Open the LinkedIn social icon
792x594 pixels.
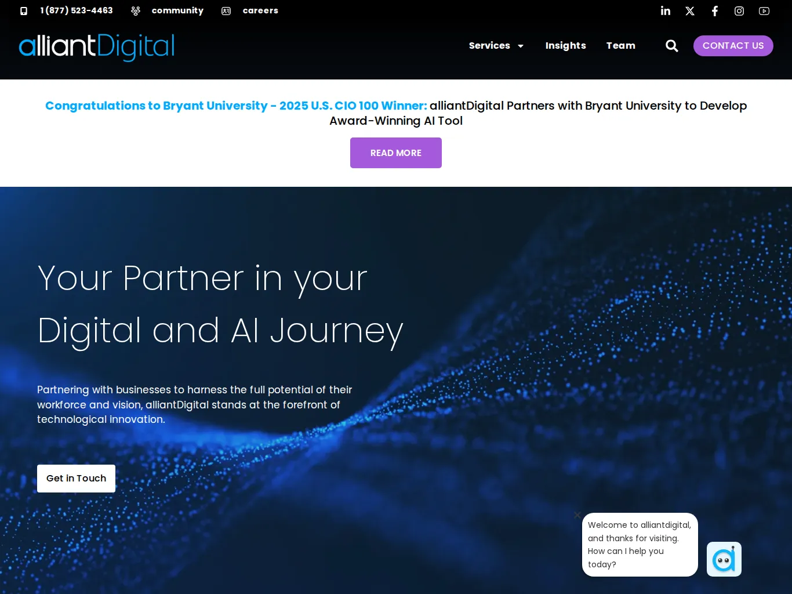(666, 10)
